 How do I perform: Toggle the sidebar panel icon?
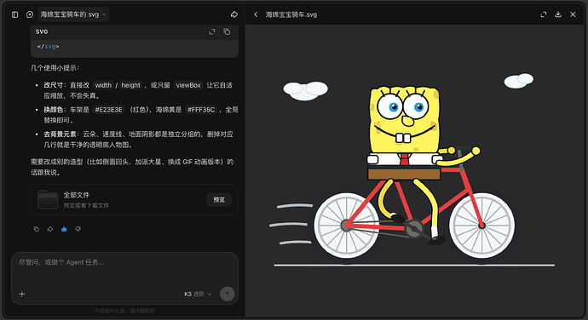[15, 14]
